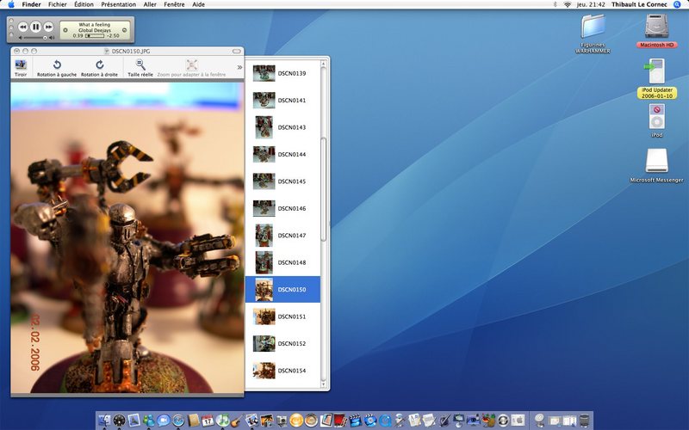Image resolution: width=689 pixels, height=430 pixels.
Task: Click the DSCN0144 file name
Action: coord(292,155)
